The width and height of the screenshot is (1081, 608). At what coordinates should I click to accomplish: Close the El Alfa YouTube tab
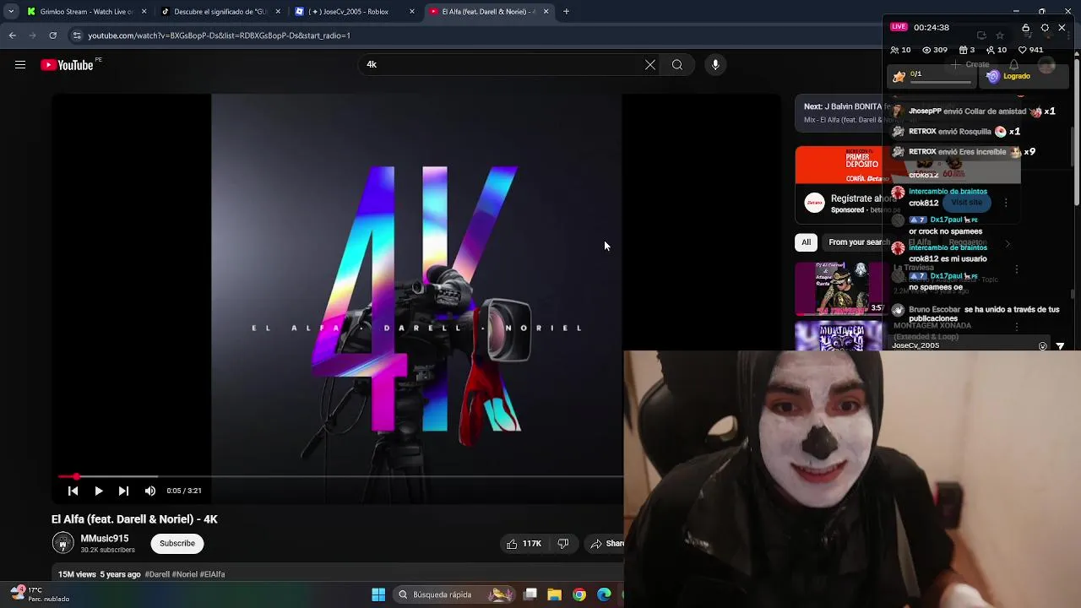tap(546, 12)
